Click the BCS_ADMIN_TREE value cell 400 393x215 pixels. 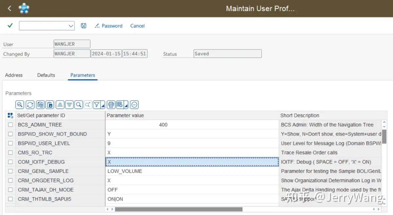click(192, 125)
